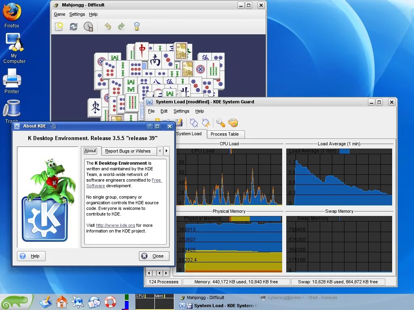Image resolution: width=414 pixels, height=310 pixels.
Task: Switch to the Process Table tab
Action: click(225, 134)
